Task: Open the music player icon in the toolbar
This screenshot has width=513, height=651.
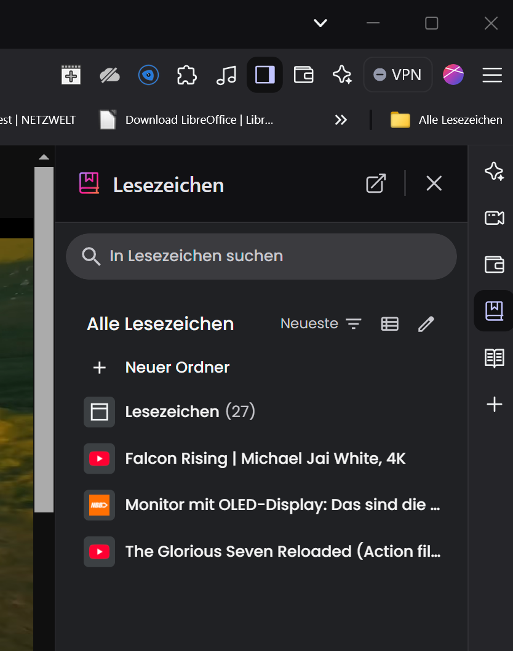Action: 226,75
